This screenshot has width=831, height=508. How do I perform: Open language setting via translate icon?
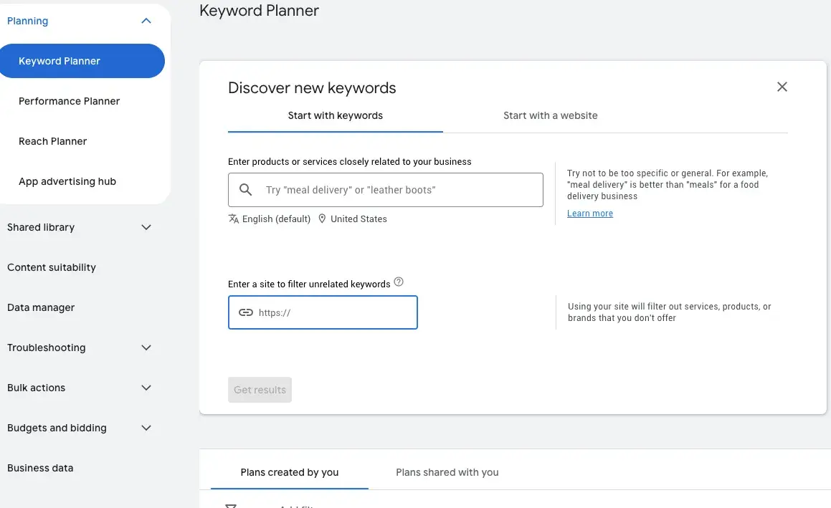[233, 219]
